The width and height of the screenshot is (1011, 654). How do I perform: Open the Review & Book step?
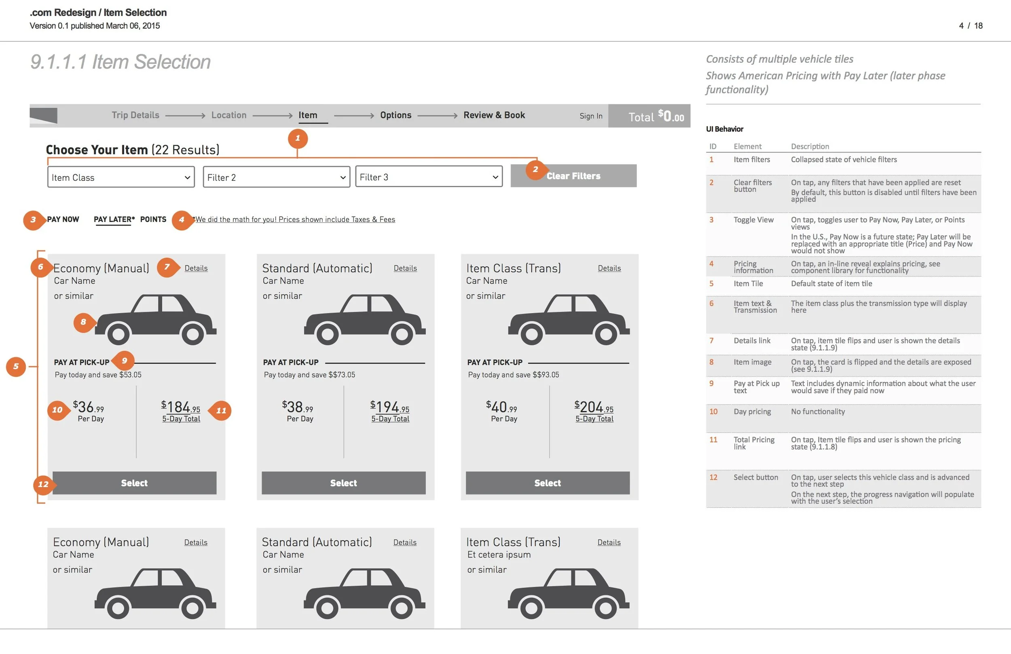494,115
